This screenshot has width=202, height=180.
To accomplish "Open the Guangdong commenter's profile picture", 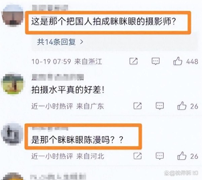I will (13, 85).
